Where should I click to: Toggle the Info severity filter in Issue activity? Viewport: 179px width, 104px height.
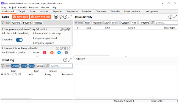114,23
